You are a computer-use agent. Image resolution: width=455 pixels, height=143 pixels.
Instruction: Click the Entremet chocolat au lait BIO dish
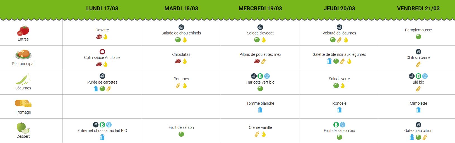102,131
